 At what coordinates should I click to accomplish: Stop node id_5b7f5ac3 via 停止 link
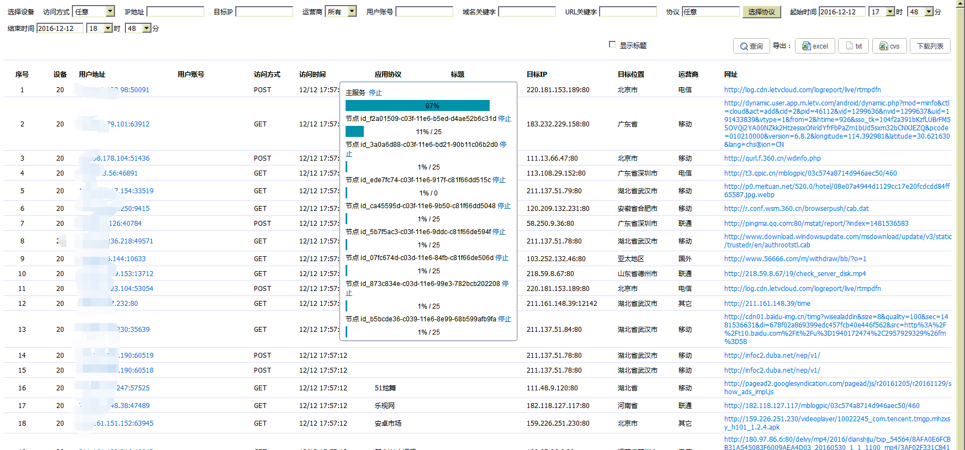pyautogui.click(x=499, y=232)
